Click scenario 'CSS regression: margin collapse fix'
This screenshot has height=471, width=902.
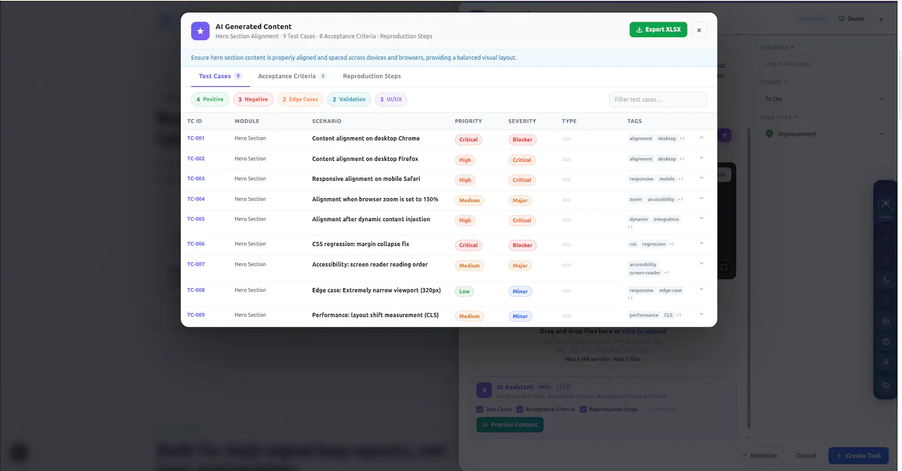click(361, 244)
